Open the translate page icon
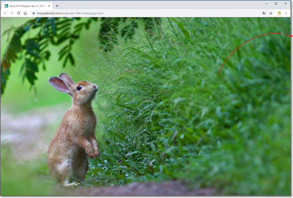 pyautogui.click(x=264, y=13)
